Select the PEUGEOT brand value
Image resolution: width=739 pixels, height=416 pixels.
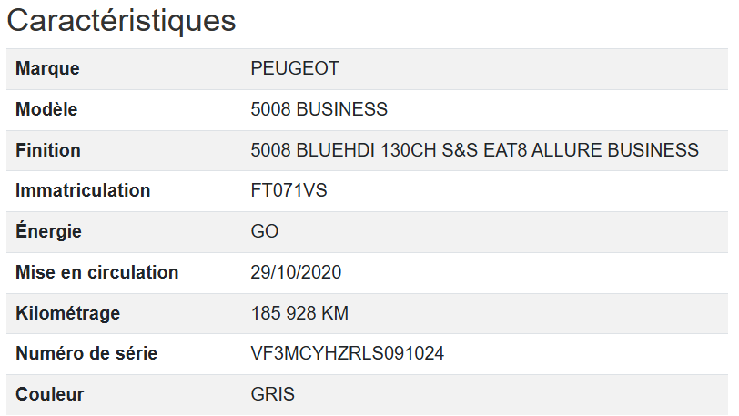tap(295, 69)
